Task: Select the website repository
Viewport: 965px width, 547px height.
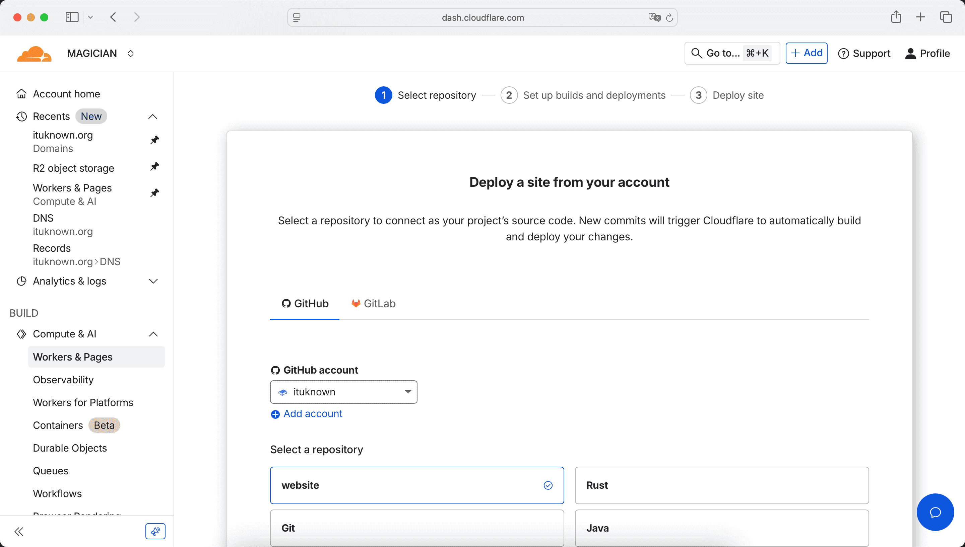Action: coord(417,485)
